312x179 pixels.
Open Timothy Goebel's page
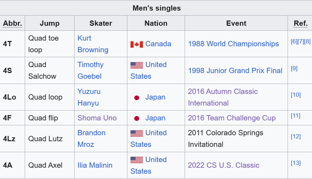91,71
